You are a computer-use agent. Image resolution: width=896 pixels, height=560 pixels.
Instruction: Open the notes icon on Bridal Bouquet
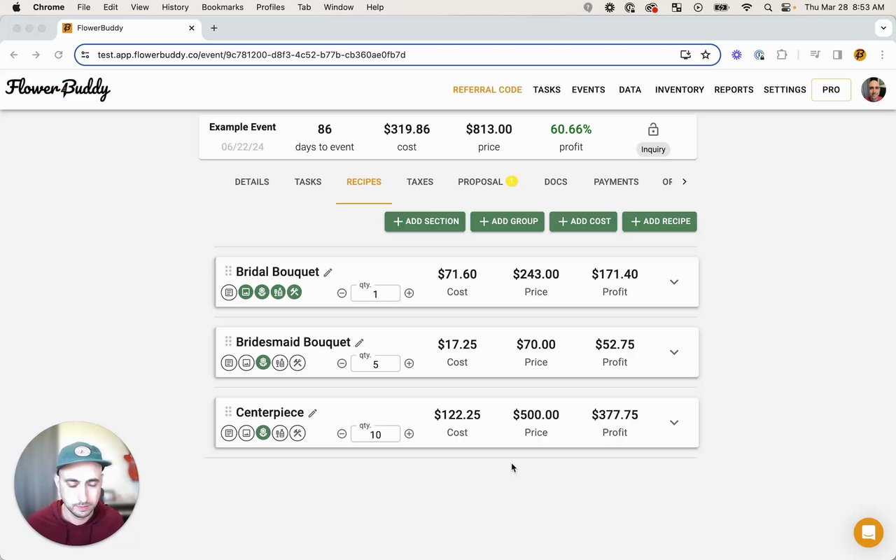pyautogui.click(x=229, y=293)
